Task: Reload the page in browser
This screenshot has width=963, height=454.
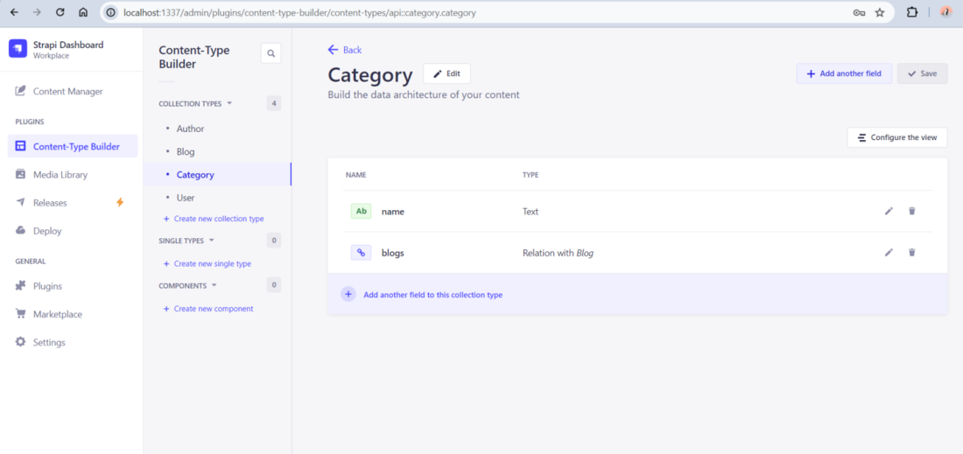Action: point(60,12)
